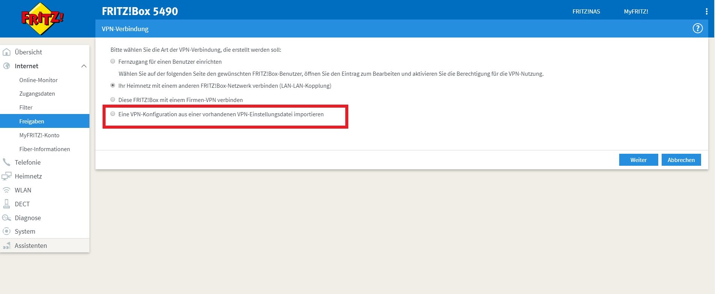Screen dimensions: 715x294
Task: Select LAN-LAN-Kopplung radio button
Action: point(113,85)
